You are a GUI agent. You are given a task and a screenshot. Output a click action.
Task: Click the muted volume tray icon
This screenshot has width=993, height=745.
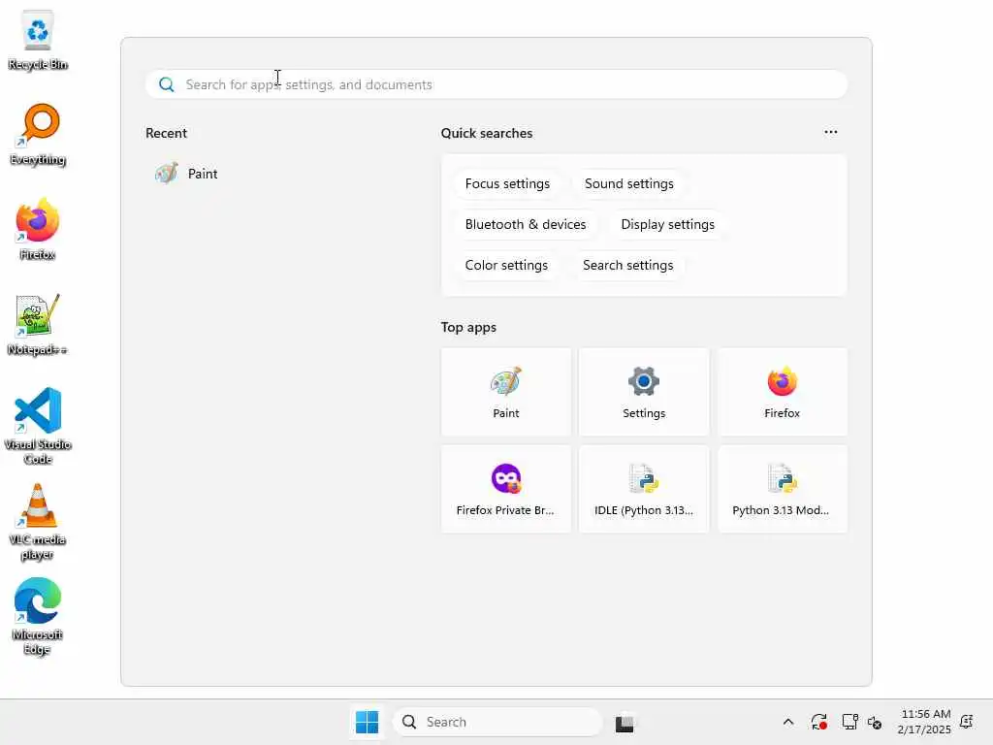875,722
